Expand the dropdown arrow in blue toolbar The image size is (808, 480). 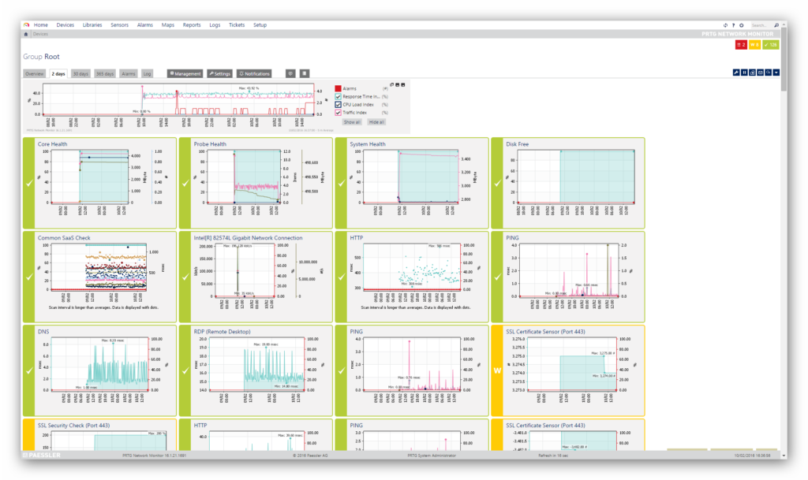pos(776,73)
